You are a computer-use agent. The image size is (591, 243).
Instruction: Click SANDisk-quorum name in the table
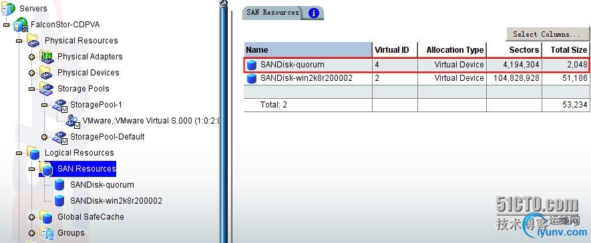(292, 65)
